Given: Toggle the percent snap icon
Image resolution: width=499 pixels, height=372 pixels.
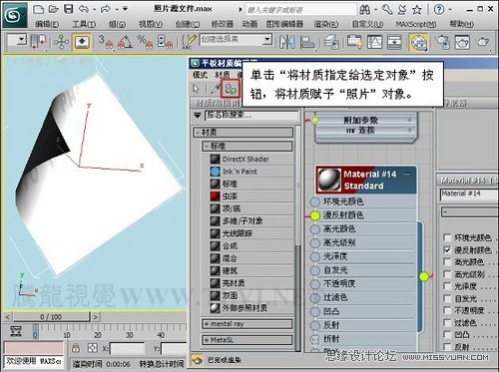Looking at the screenshot, I should 145,43.
